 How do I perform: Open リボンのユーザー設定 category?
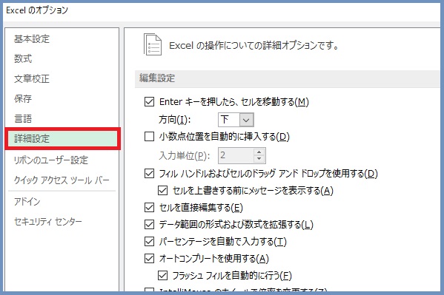(51, 160)
